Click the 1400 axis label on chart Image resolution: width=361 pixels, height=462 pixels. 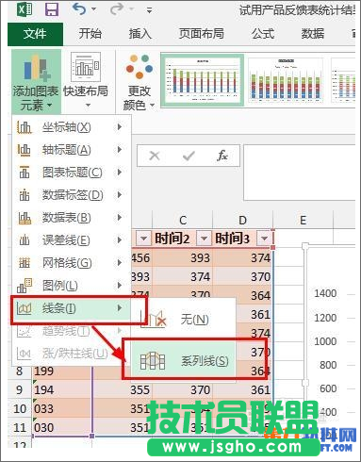pos(325,293)
